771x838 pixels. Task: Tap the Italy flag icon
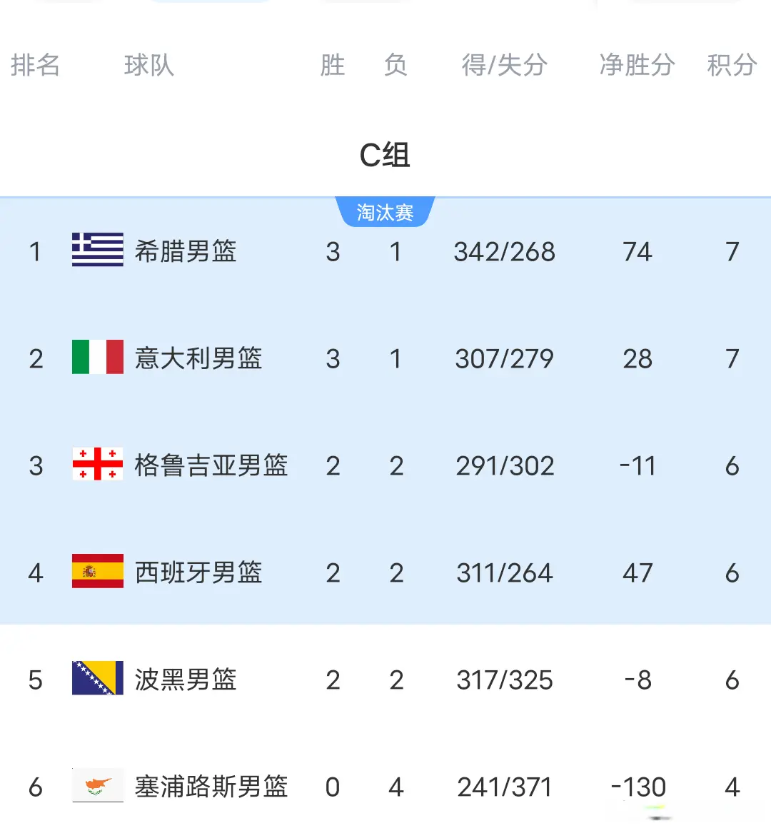point(98,357)
